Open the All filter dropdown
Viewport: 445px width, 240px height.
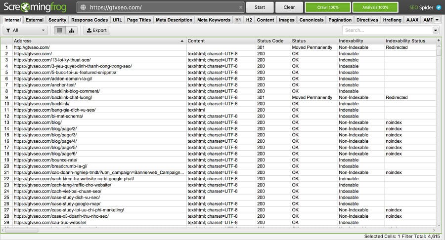25,30
